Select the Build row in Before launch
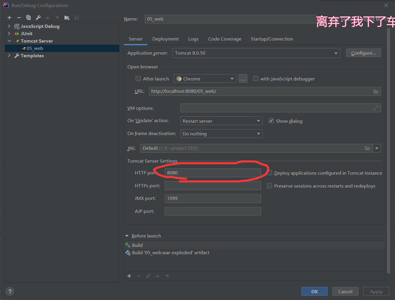The height and width of the screenshot is (300, 395). (x=255, y=245)
